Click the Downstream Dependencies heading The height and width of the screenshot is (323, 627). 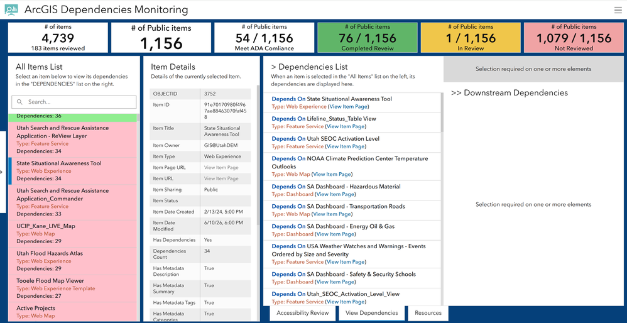(x=510, y=93)
